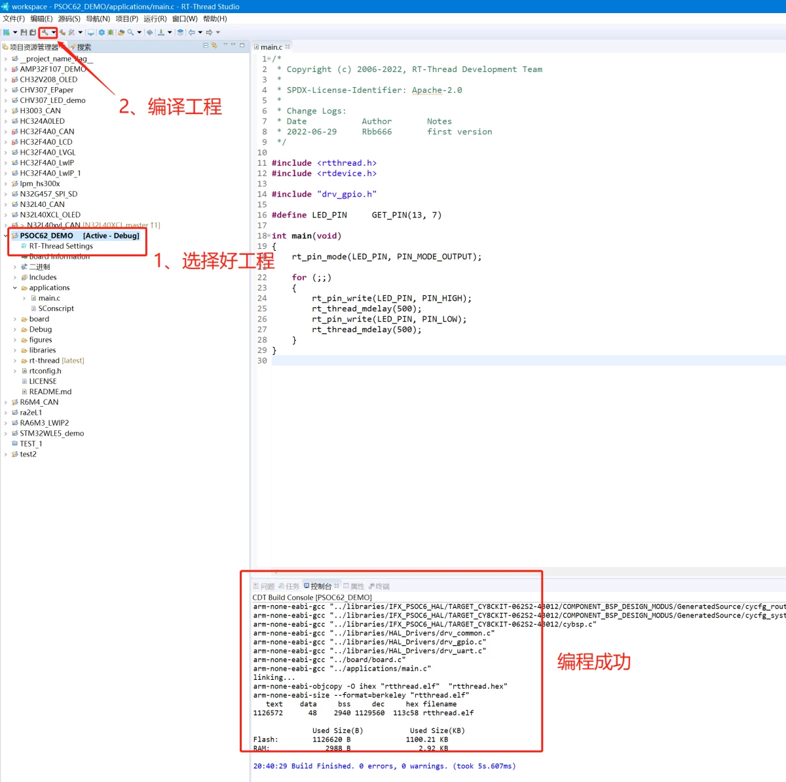Screen dimensions: 786x782
Task: Switch to the 搜索 tab
Action: (81, 47)
